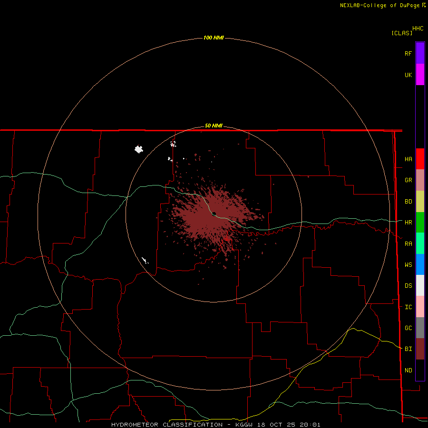Image resolution: width=428 pixels, height=428 pixels.
Task: Click the GC legend label
Action: (408, 328)
